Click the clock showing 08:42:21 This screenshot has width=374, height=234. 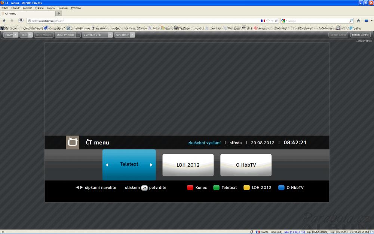tap(295, 143)
